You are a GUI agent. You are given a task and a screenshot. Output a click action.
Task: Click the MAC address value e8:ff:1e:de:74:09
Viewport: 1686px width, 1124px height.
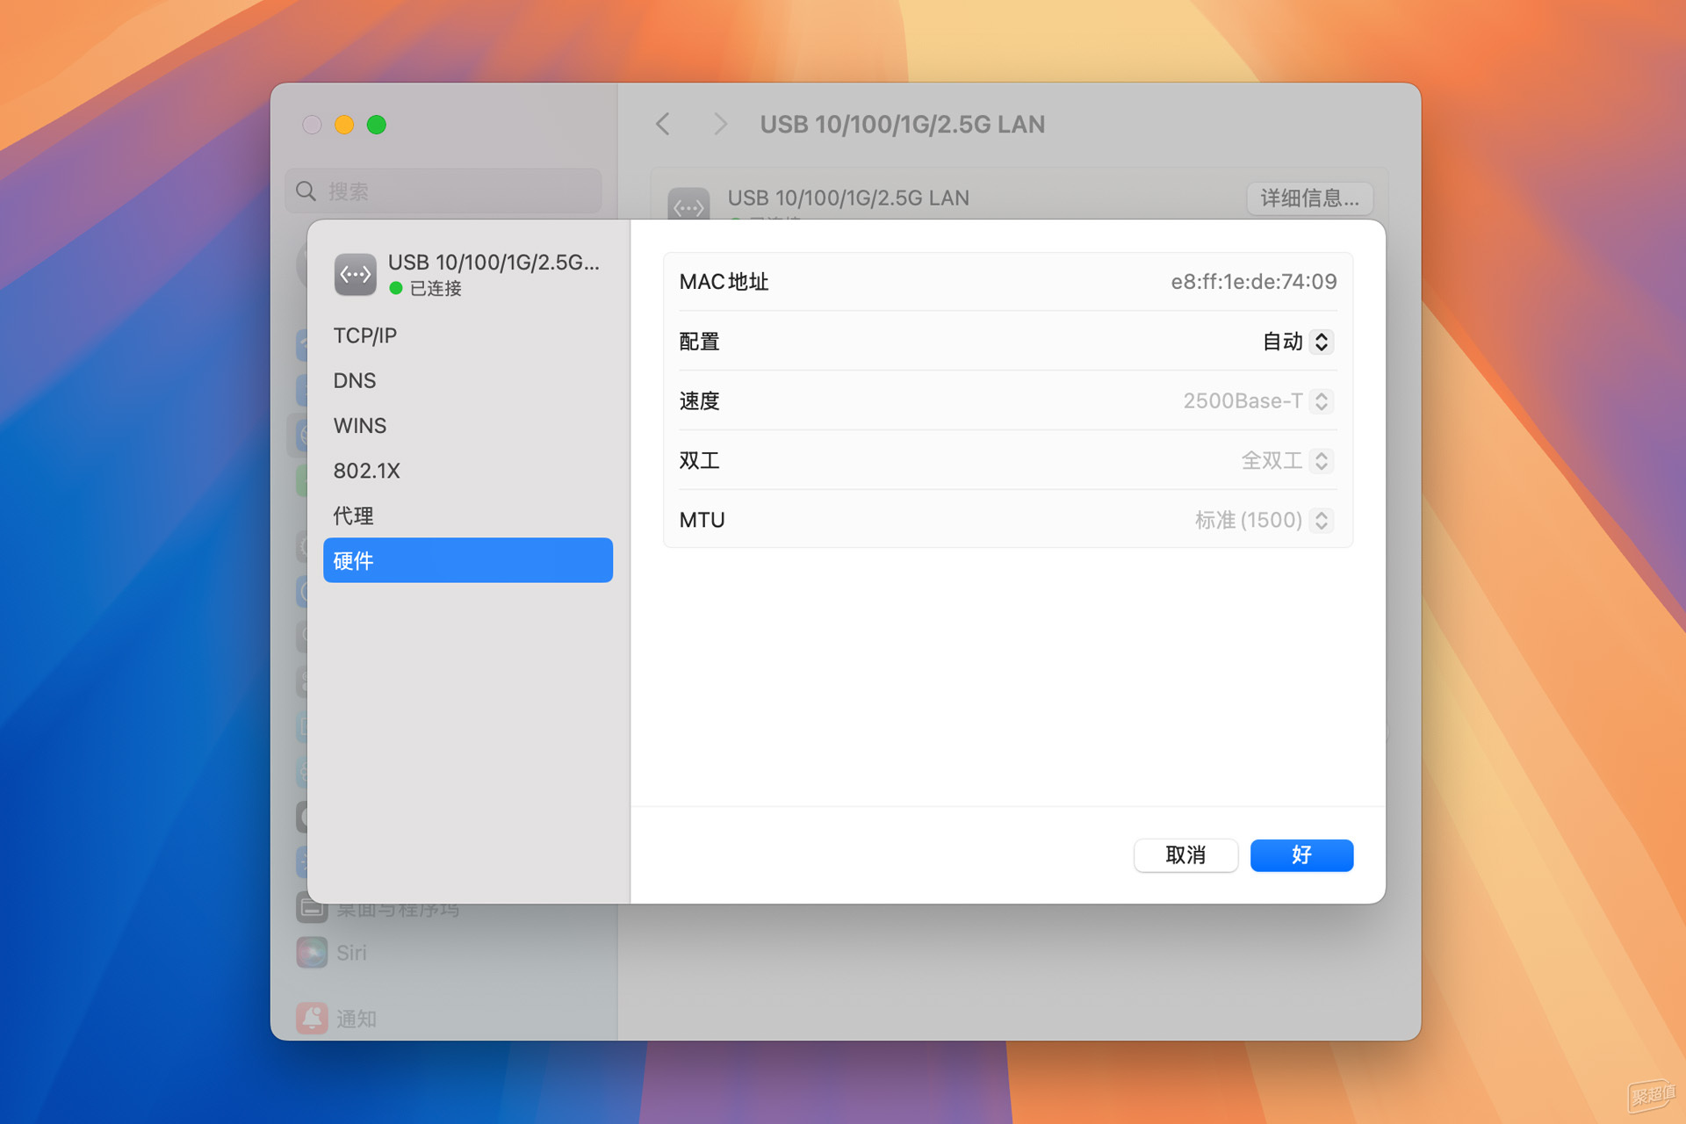click(x=1253, y=282)
